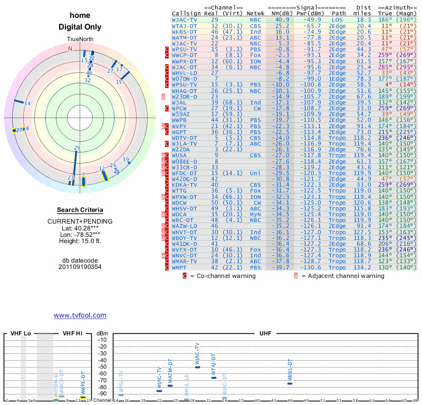Open the WJAC-TV callsign on channel 29
Image resolution: width=422 pixels, height=405 pixels.
point(185,20)
